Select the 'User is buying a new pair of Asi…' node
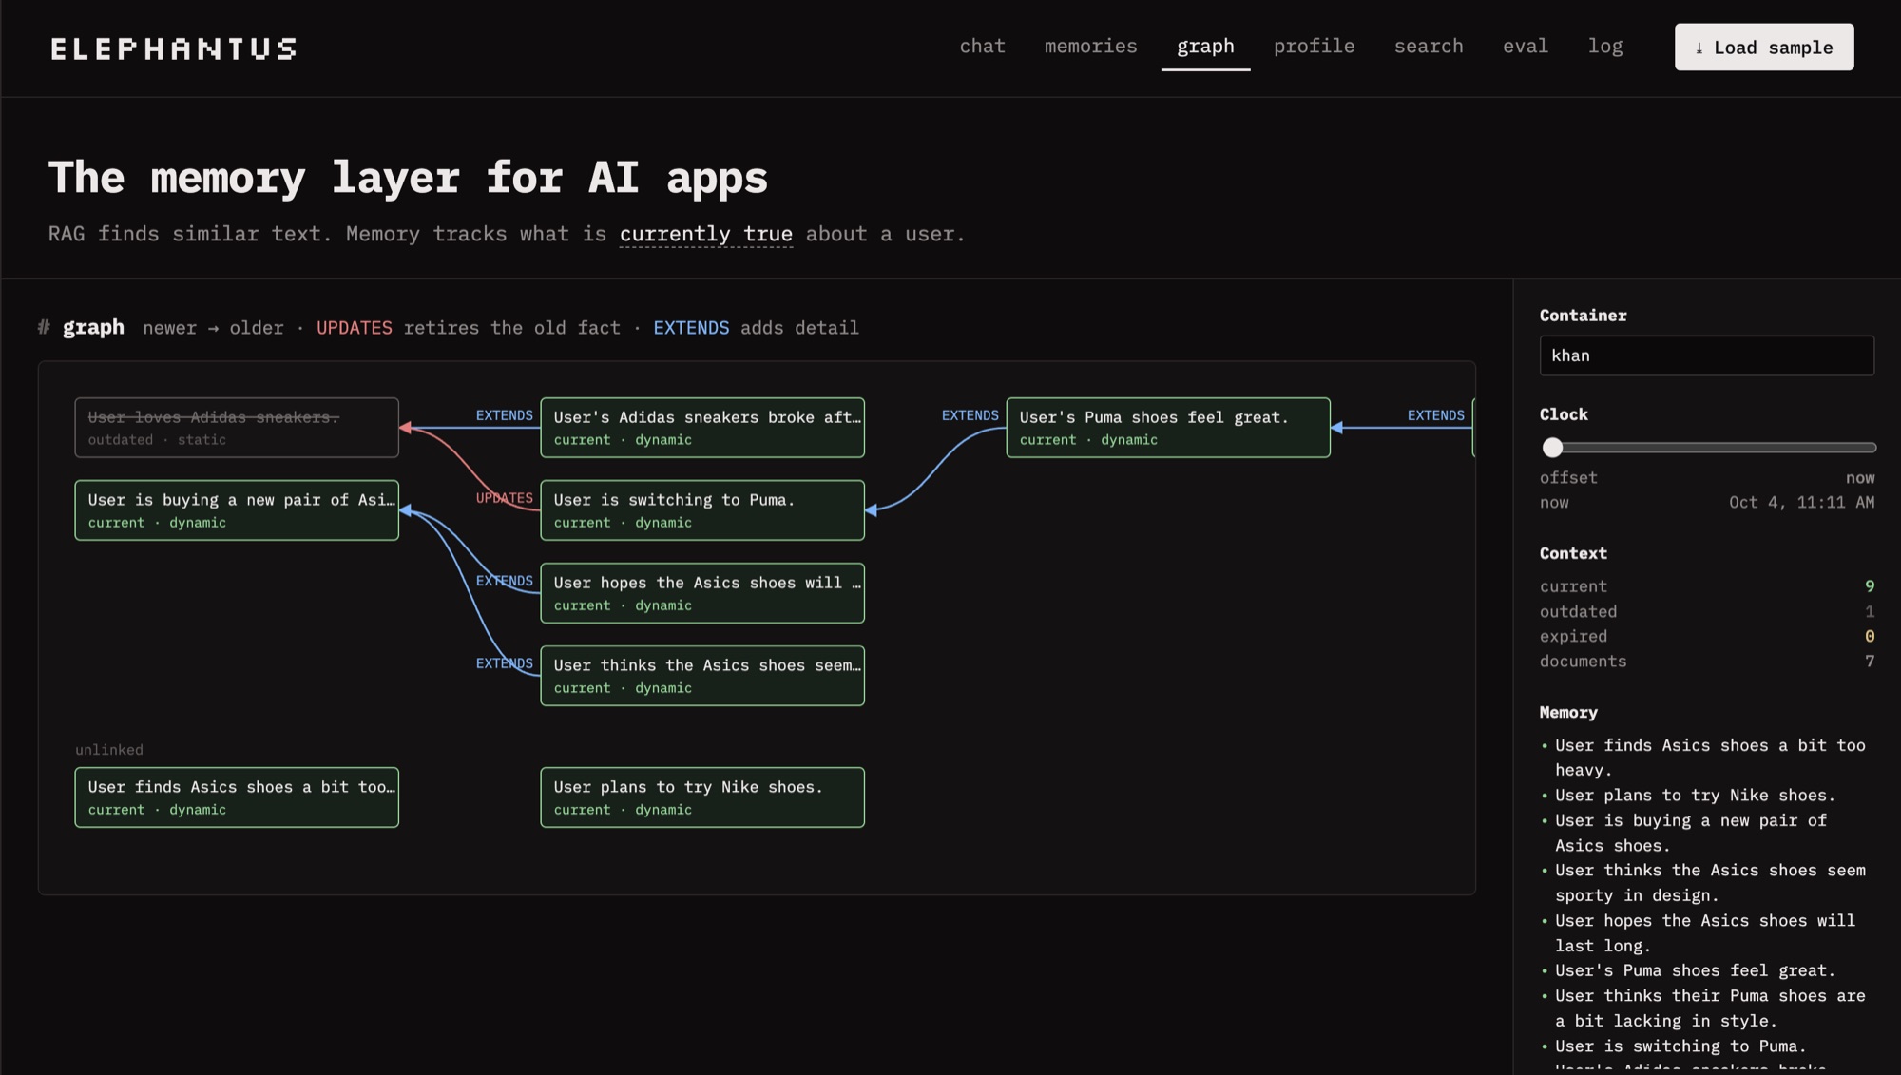The image size is (1901, 1075). point(237,510)
